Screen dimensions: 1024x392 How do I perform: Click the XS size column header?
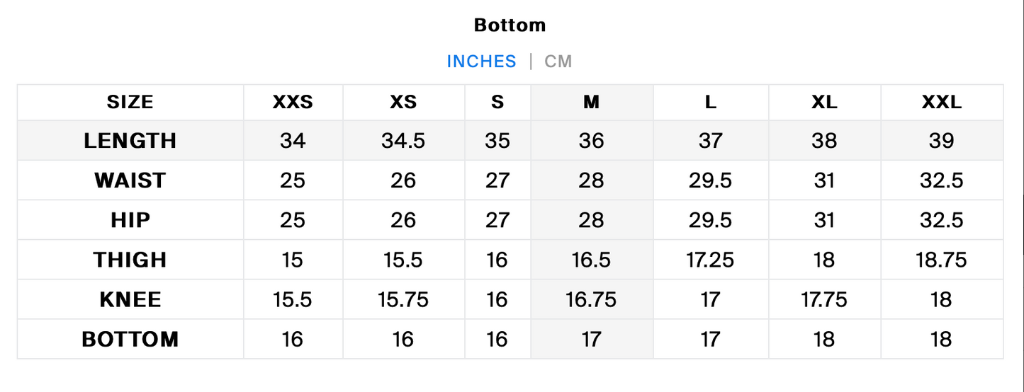pos(403,103)
